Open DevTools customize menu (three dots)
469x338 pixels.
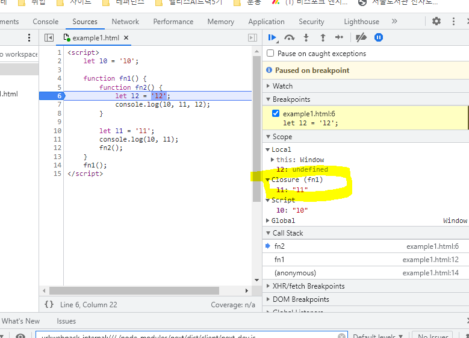(x=453, y=21)
